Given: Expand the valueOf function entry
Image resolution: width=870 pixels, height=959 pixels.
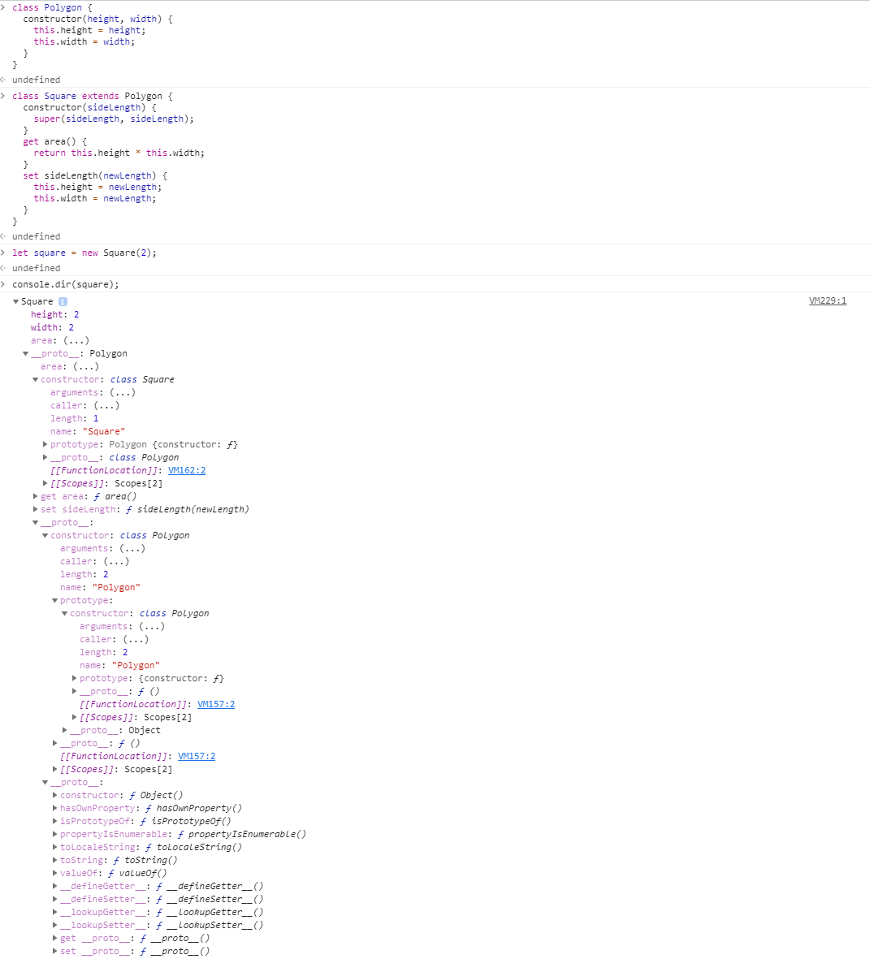Looking at the screenshot, I should (x=55, y=874).
